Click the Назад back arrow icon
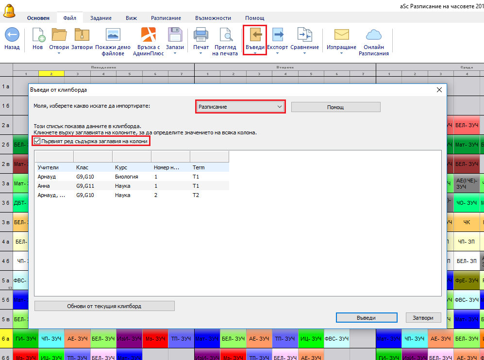 click(x=12, y=35)
